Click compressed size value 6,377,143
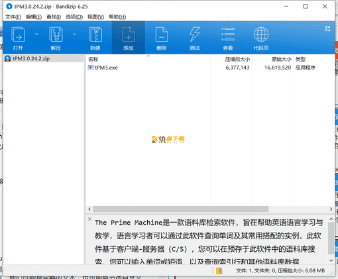338x279 pixels. click(x=237, y=68)
